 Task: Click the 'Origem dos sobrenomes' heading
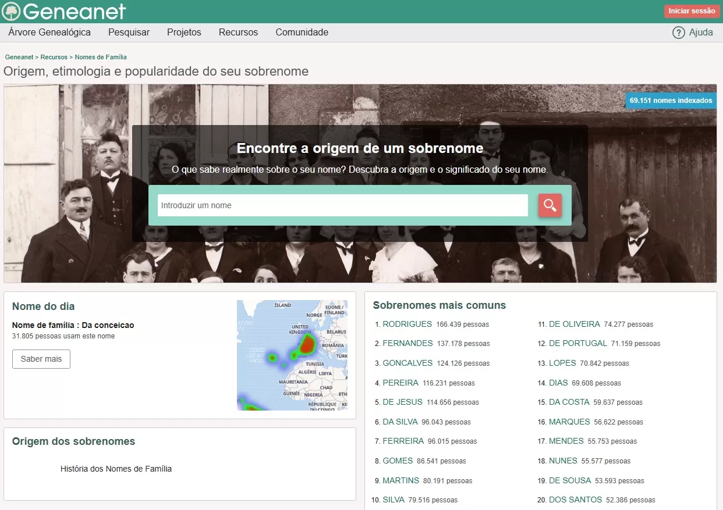point(73,441)
